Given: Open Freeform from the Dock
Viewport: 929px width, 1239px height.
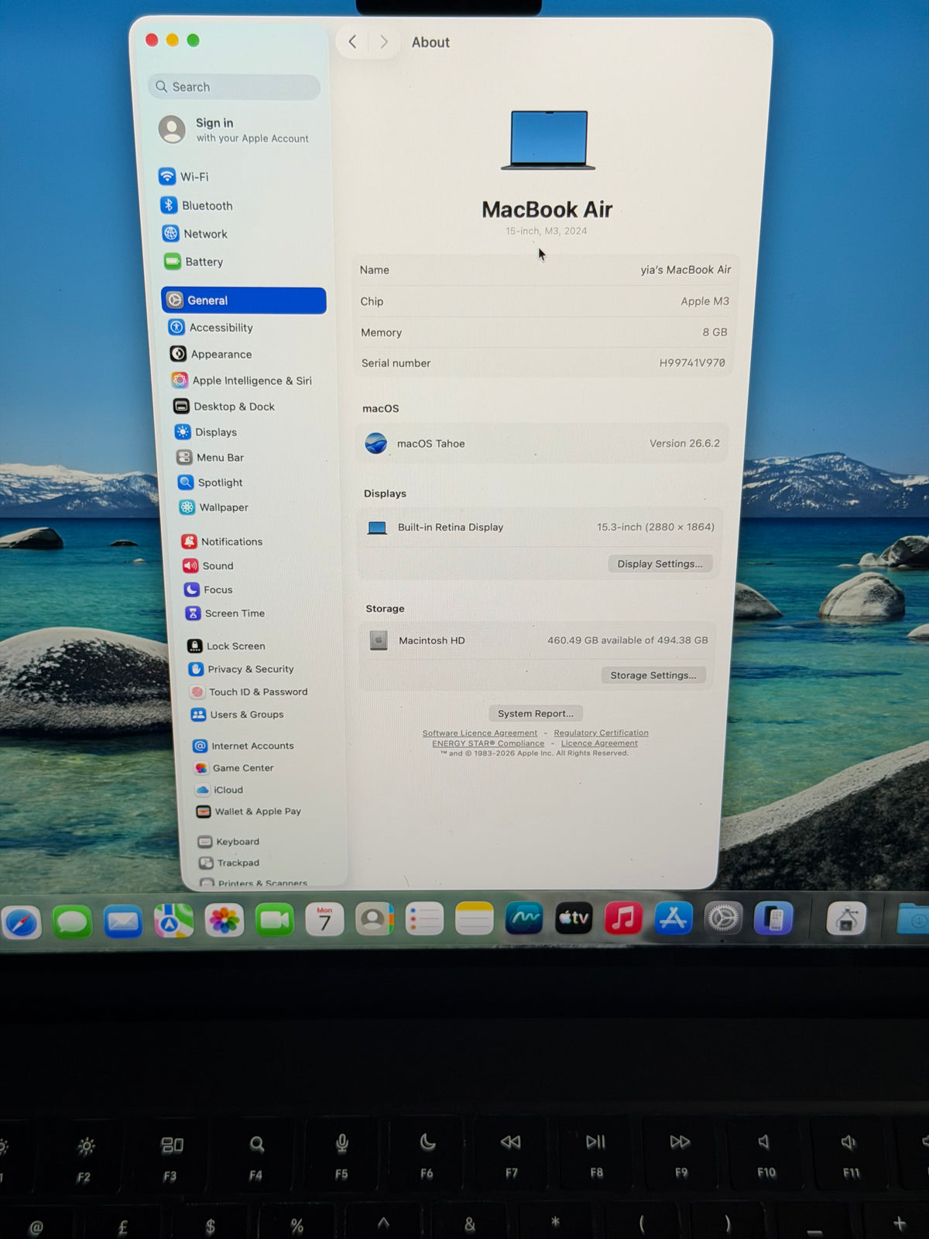Looking at the screenshot, I should [x=524, y=918].
